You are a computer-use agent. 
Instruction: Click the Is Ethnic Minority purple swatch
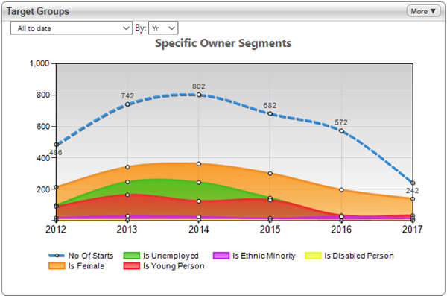coord(221,256)
